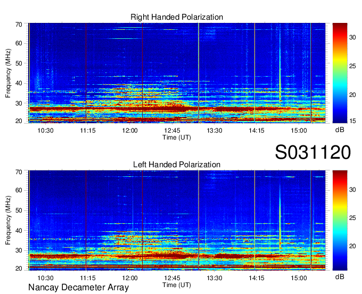Click the bottom plot 'Time (UT)' axis label

tap(177, 285)
